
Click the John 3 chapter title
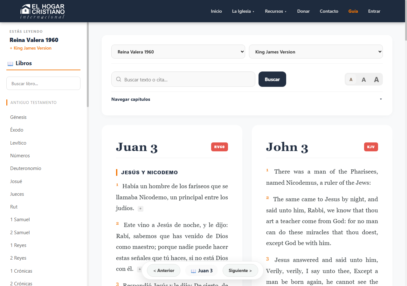(287, 147)
